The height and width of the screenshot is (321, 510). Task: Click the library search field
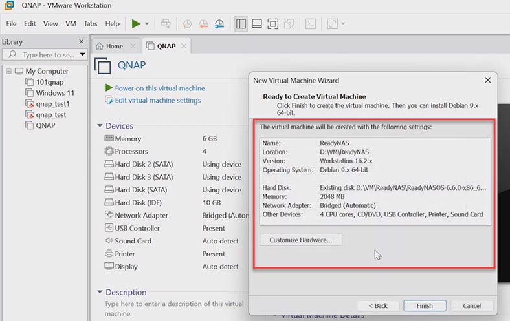tap(45, 55)
